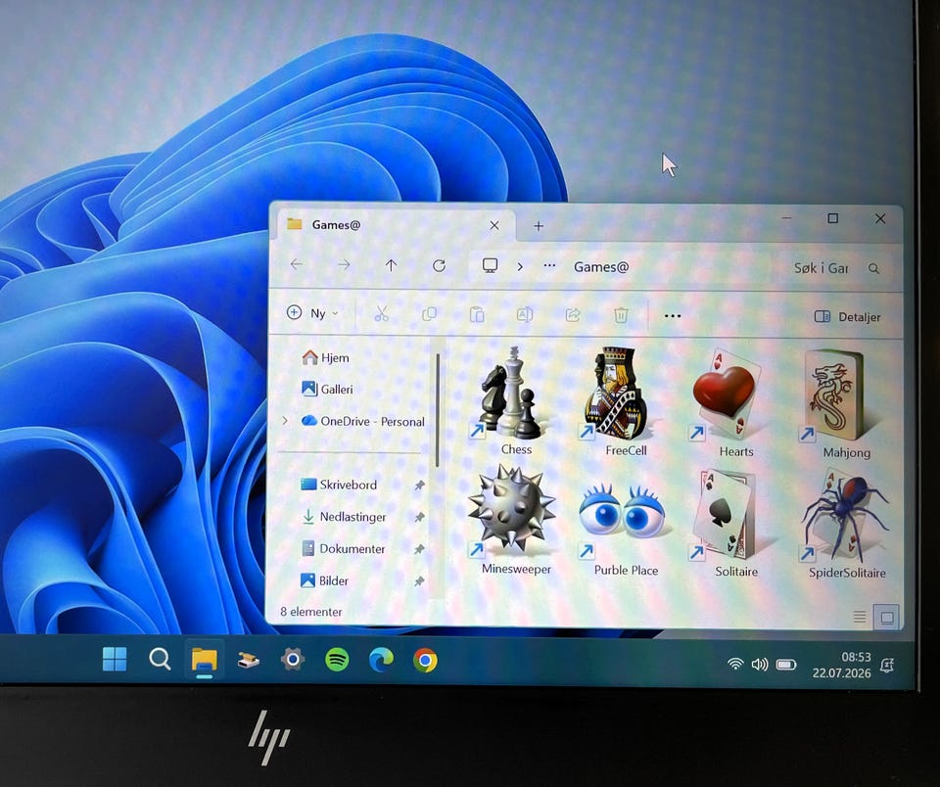Open Spotify from the taskbar

337,660
